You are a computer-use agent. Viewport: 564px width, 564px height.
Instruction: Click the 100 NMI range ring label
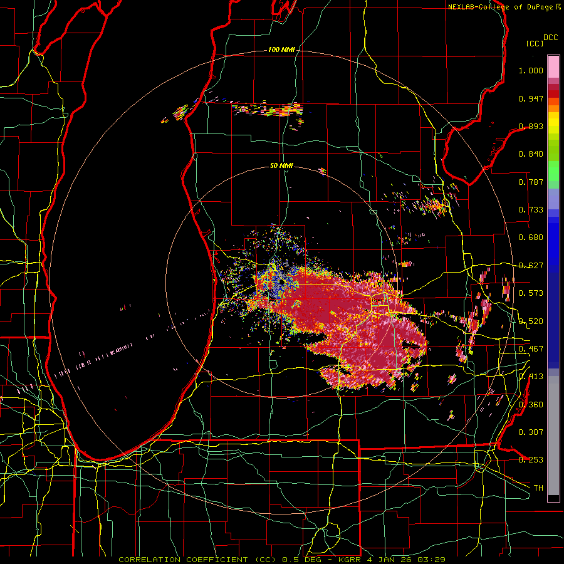click(281, 50)
